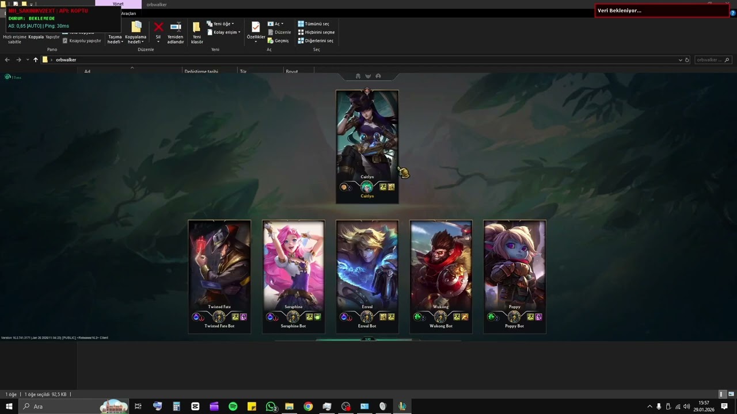Switch to the Yönet ribbon tab

click(118, 4)
